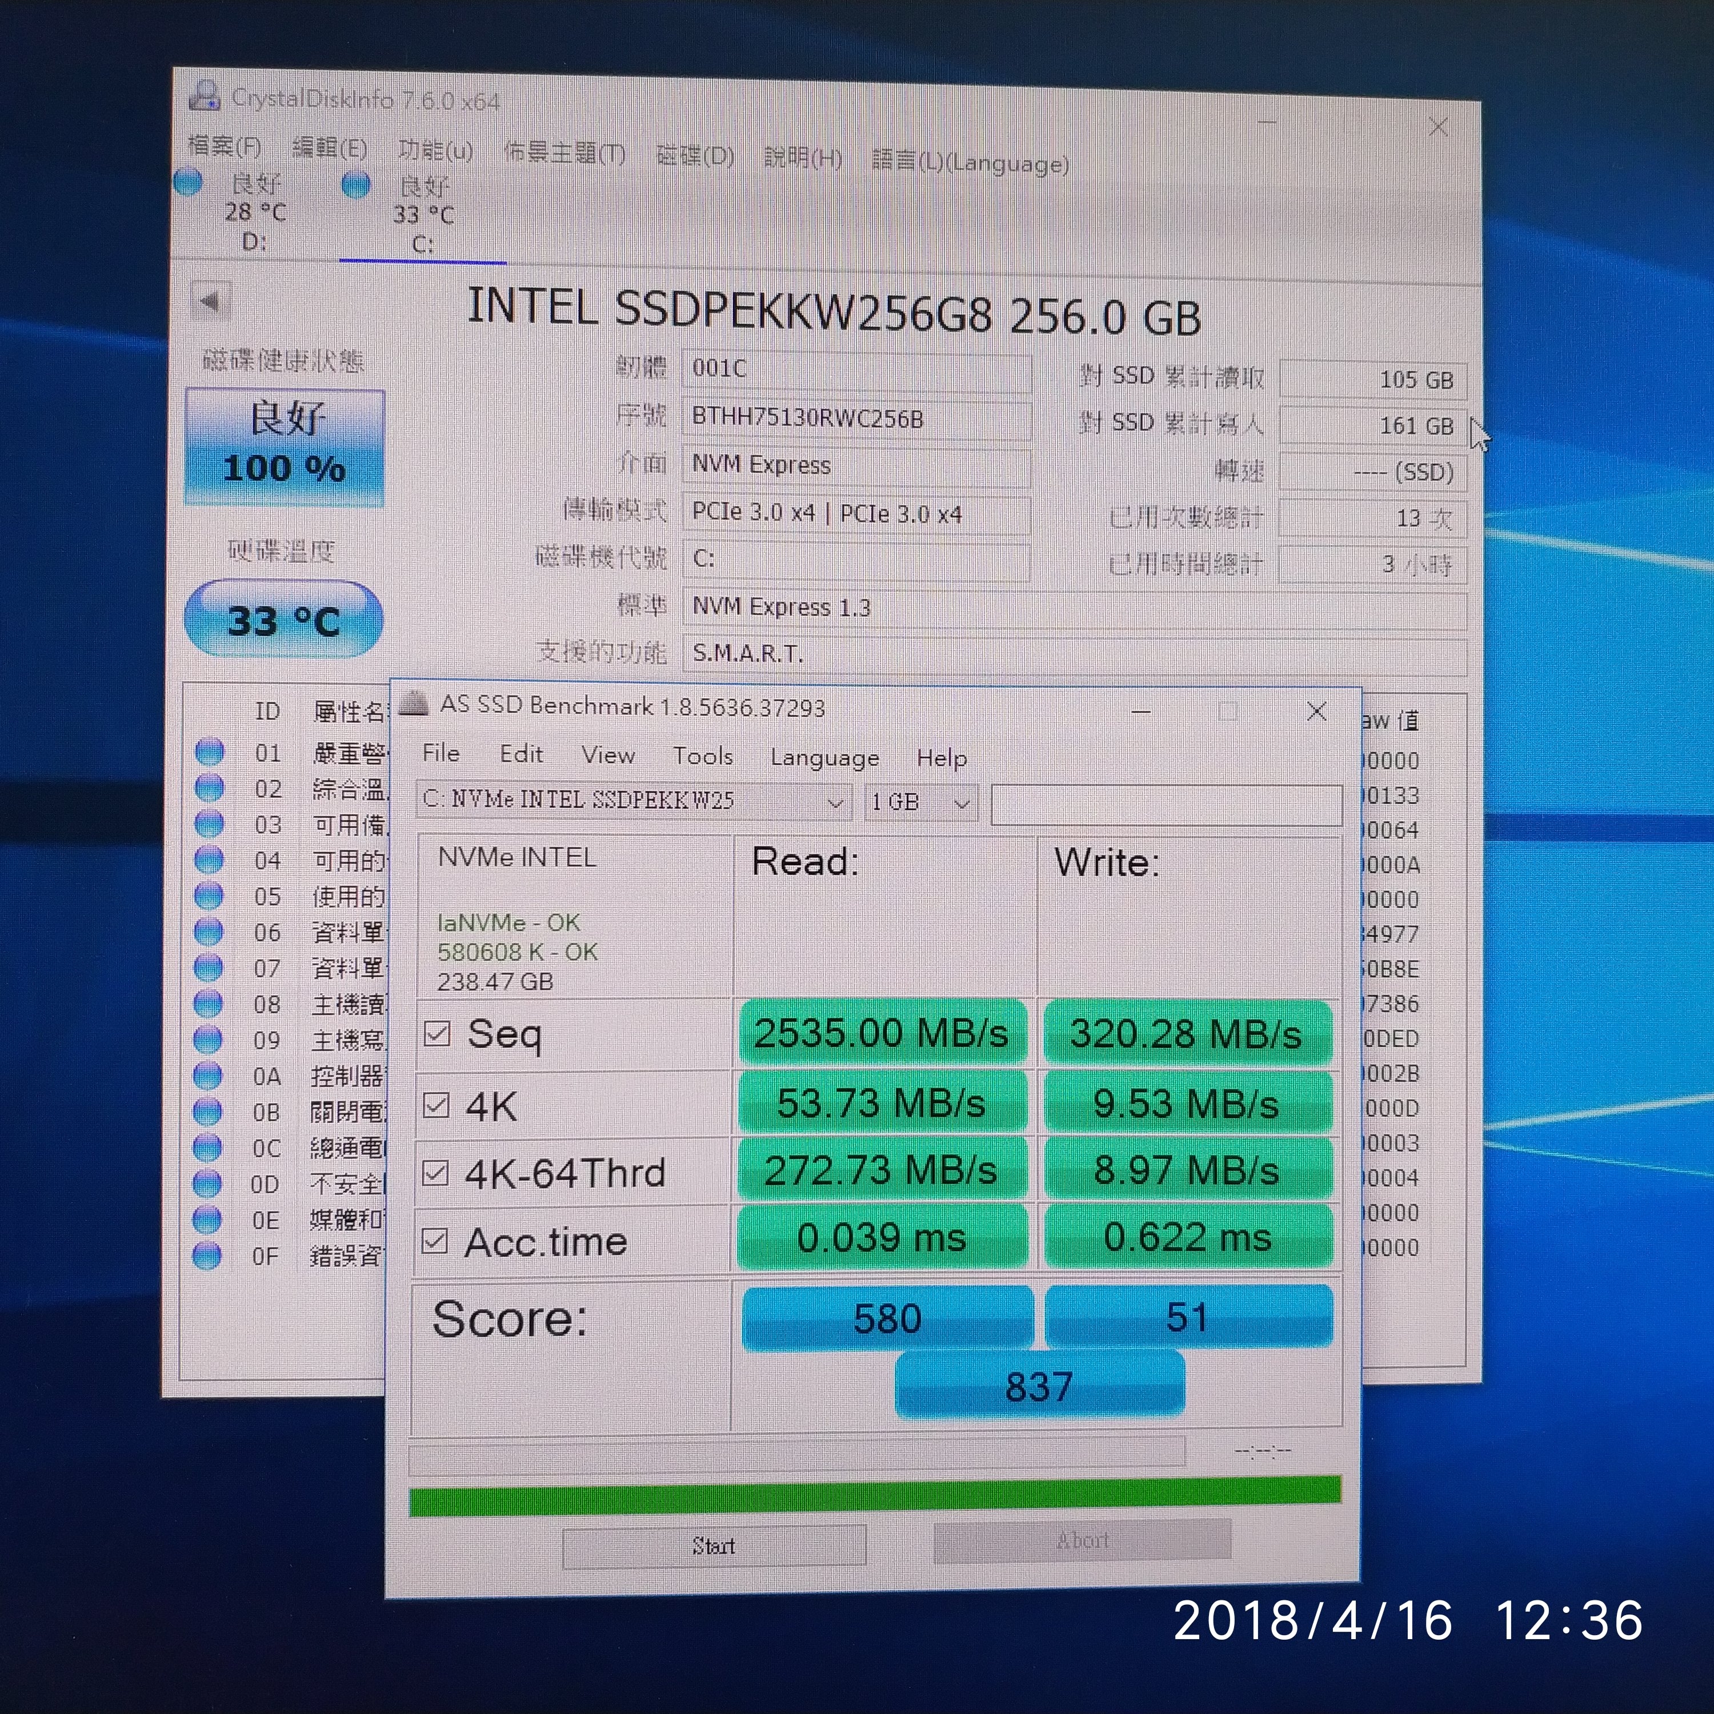Close the AS SSD Benchmark window

pos(1316,711)
